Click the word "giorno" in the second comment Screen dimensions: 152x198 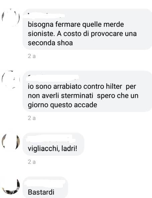[x=38, y=105]
